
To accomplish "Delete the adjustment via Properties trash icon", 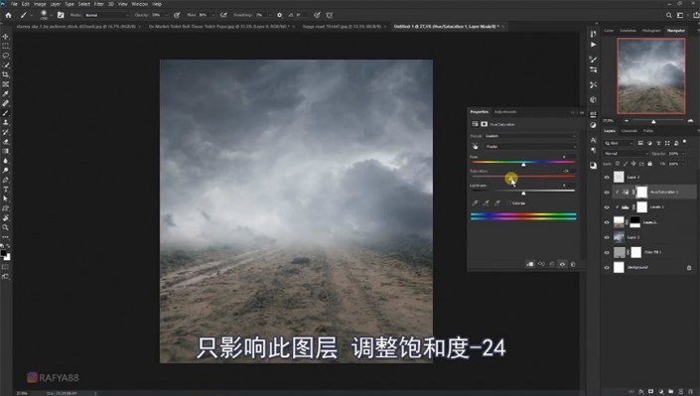I will click(573, 264).
